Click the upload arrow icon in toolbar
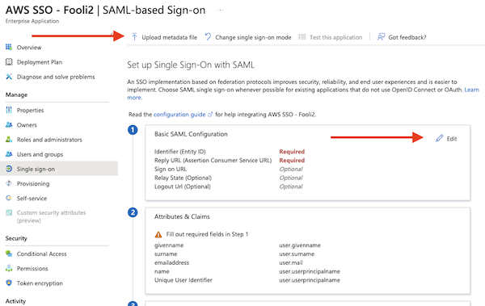 tap(134, 37)
